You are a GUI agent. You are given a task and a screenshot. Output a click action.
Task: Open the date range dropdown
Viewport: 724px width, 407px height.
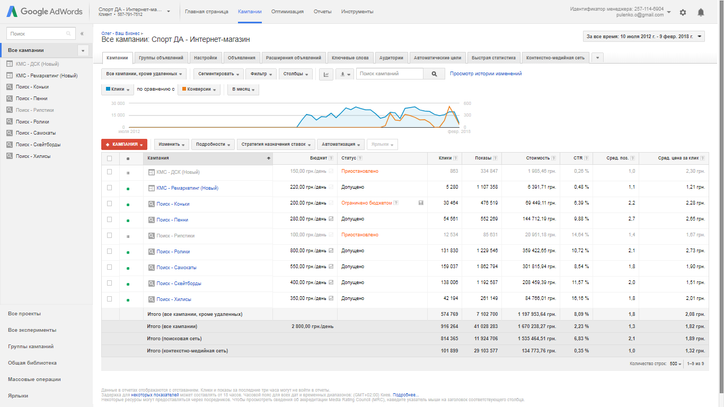643,37
